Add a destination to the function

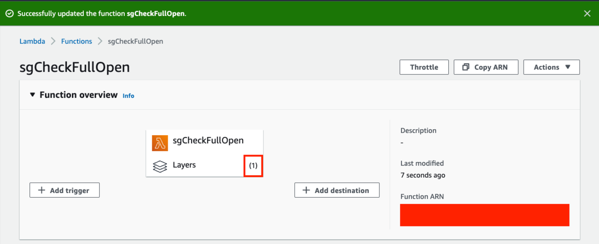(x=337, y=190)
